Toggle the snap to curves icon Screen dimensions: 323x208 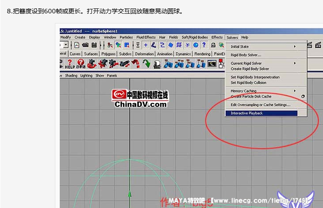tap(154, 45)
